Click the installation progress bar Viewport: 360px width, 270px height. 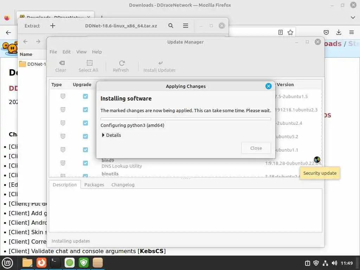pos(186,119)
